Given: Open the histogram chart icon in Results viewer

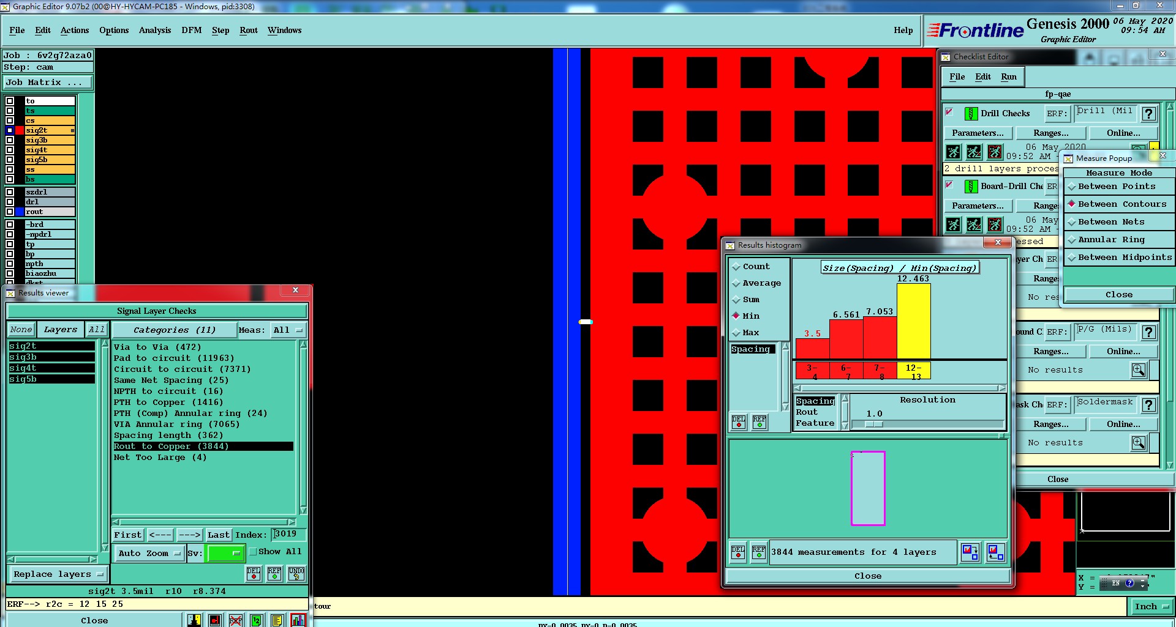Looking at the screenshot, I should (x=298, y=620).
